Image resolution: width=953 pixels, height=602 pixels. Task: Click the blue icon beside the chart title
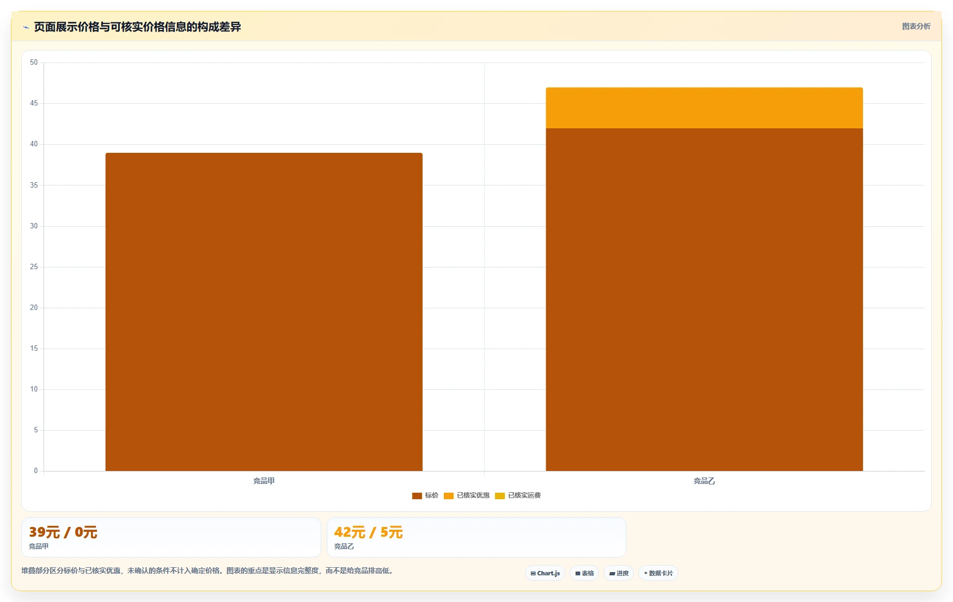26,27
